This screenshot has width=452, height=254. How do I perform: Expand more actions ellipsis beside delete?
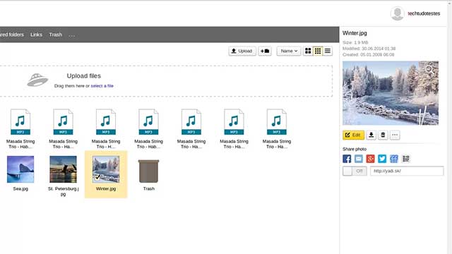click(x=395, y=135)
